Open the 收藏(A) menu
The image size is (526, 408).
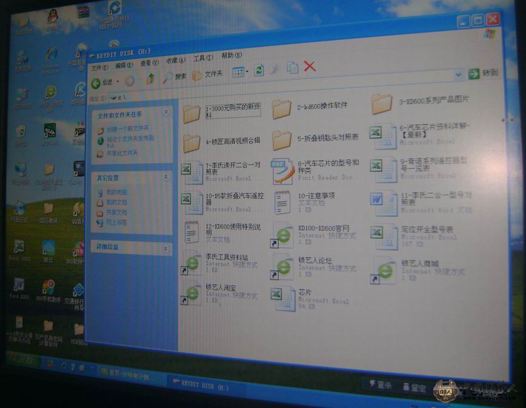[176, 61]
